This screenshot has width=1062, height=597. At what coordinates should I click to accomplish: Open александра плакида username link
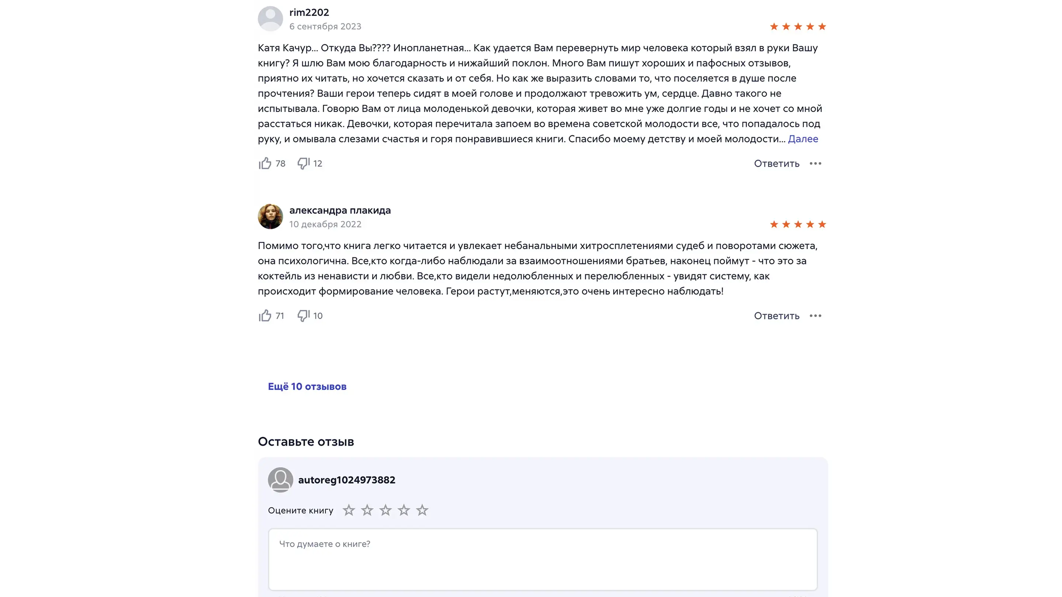[x=340, y=210]
